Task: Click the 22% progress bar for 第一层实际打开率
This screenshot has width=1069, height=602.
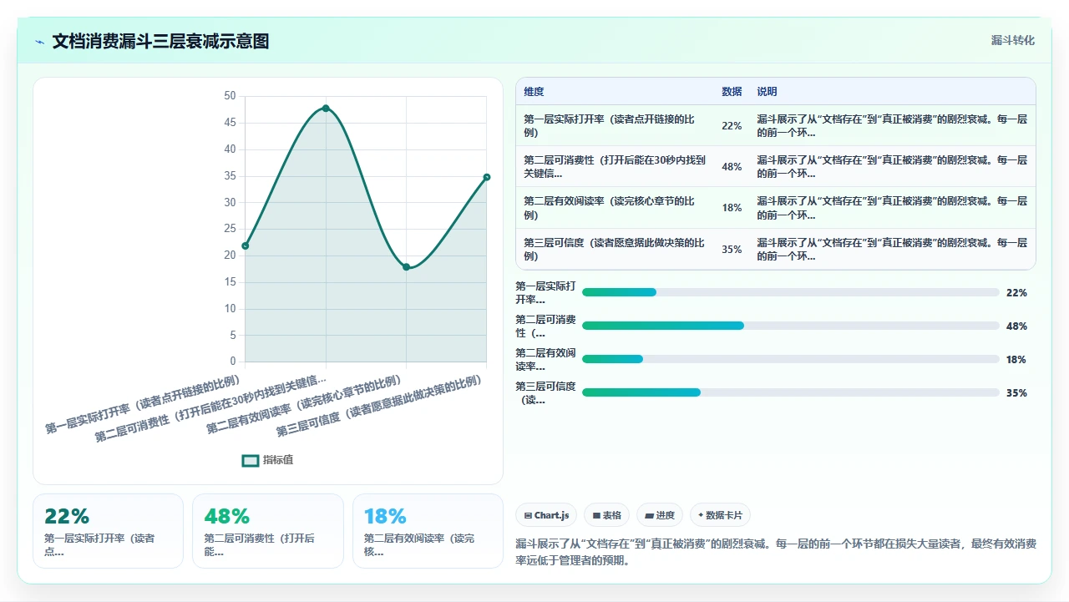Action: pyautogui.click(x=790, y=292)
